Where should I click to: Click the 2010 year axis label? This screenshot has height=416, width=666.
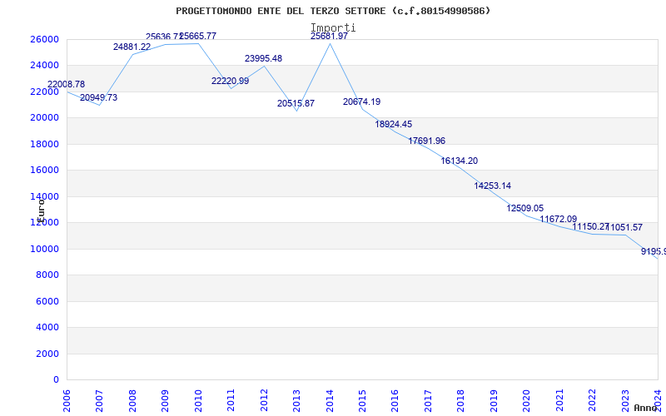[198, 400]
